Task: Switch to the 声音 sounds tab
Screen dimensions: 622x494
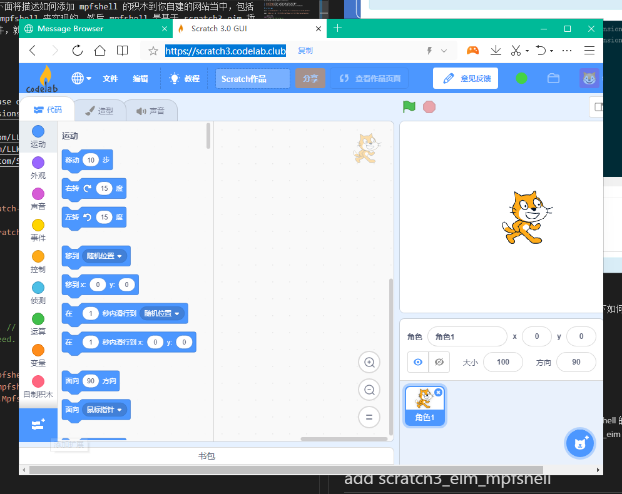Action: [151, 111]
